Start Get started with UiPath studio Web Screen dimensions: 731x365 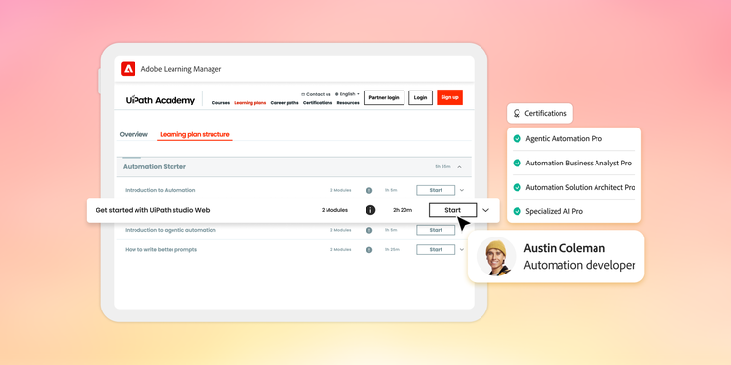tap(452, 210)
